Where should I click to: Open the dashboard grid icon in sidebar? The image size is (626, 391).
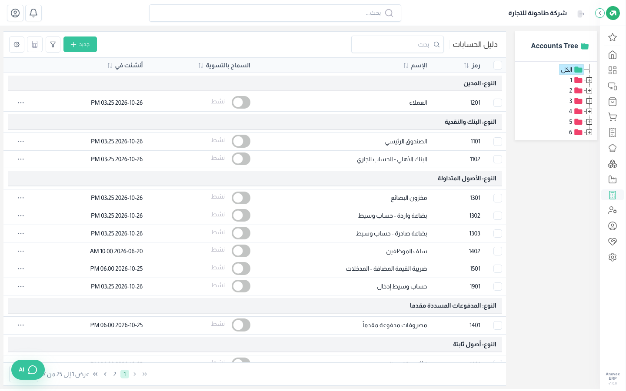click(x=613, y=70)
